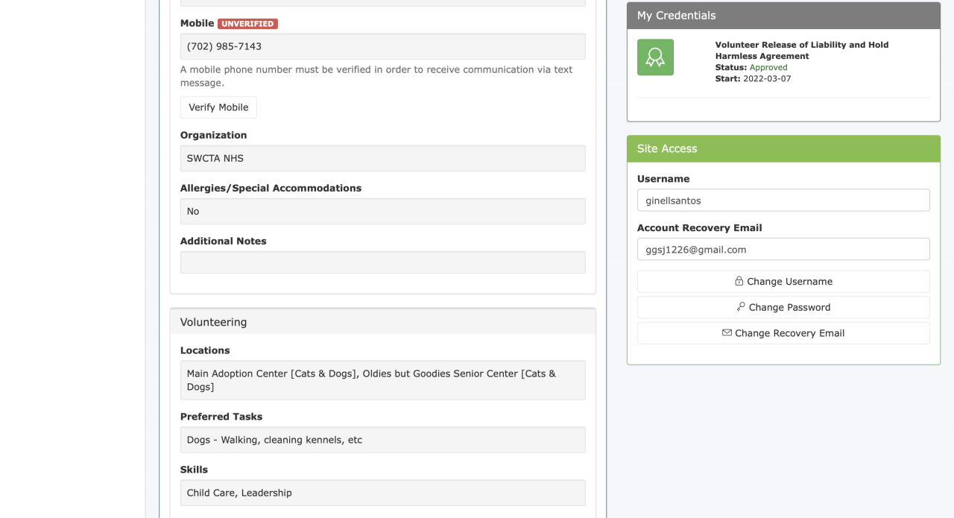Click the lock icon on Change Username

click(739, 281)
